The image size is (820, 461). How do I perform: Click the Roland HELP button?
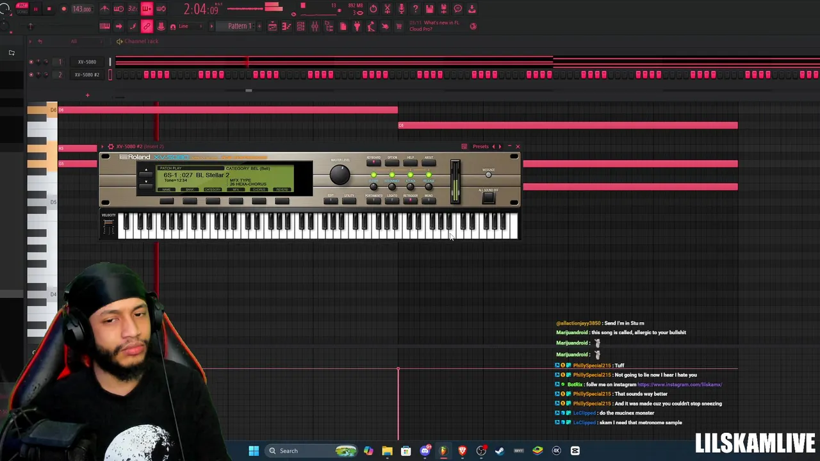410,163
